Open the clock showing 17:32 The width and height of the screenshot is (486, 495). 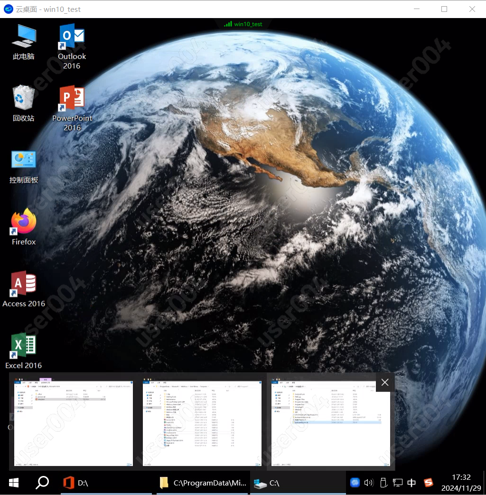pyautogui.click(x=461, y=483)
